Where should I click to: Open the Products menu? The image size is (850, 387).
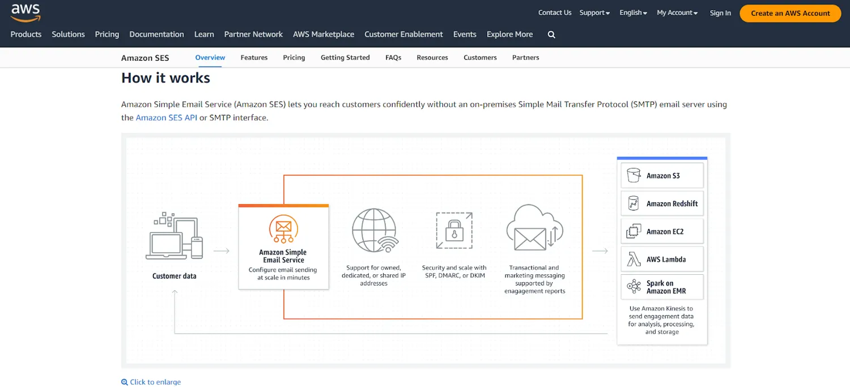coord(26,34)
